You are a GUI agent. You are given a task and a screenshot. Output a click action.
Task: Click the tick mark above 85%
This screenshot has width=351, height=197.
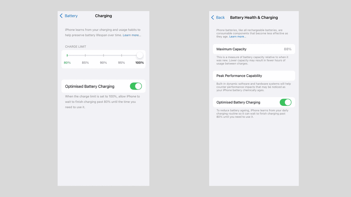pos(85,55)
